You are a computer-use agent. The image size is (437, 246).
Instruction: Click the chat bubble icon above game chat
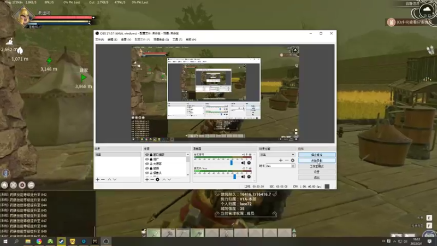coord(31,185)
